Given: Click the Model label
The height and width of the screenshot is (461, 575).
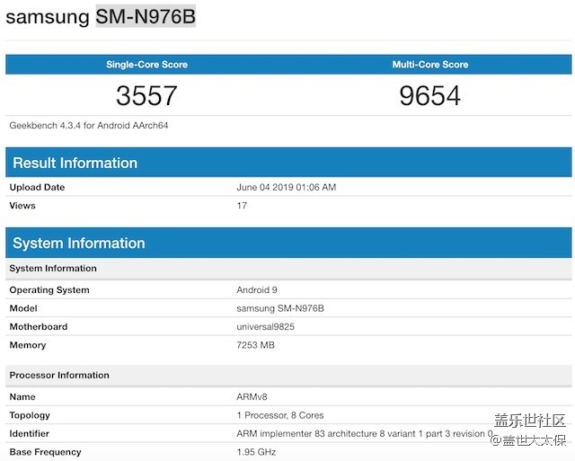Looking at the screenshot, I should tap(23, 308).
